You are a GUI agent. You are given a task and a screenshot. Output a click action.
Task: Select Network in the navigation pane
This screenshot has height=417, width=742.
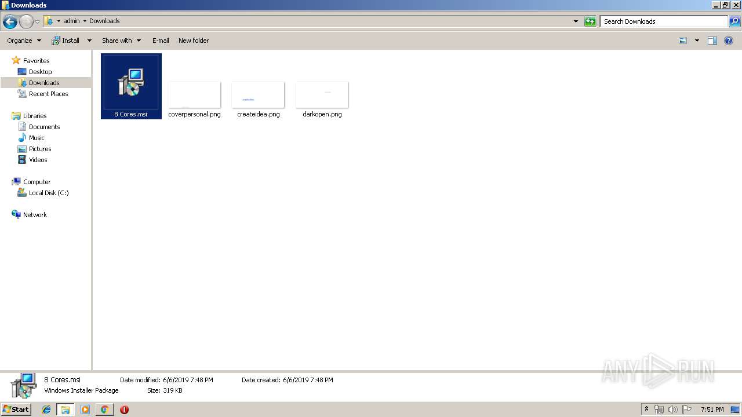point(35,215)
